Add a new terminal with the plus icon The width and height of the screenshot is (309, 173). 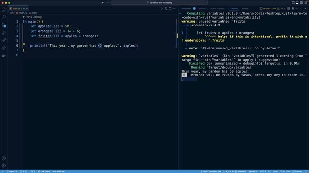pos(282,9)
